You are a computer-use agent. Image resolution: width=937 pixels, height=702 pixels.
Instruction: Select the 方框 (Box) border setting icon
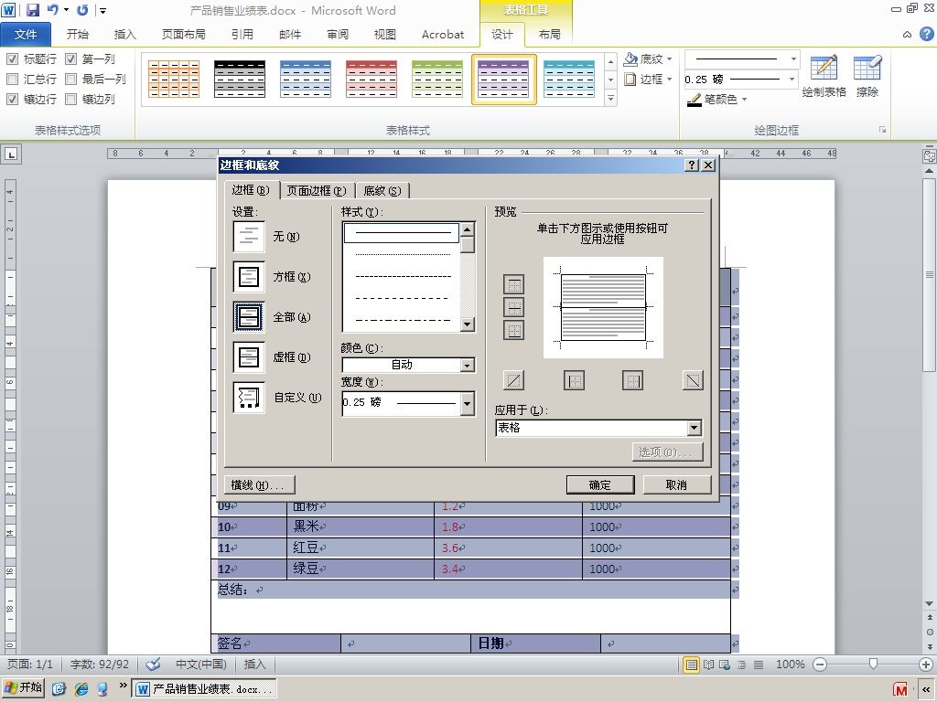coord(249,276)
